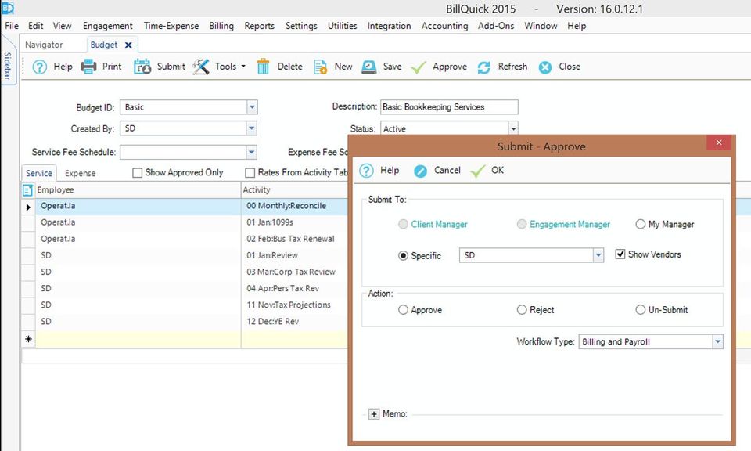Enable Show Approved Only checkbox
Viewport: 751px width, 451px height.
(137, 172)
